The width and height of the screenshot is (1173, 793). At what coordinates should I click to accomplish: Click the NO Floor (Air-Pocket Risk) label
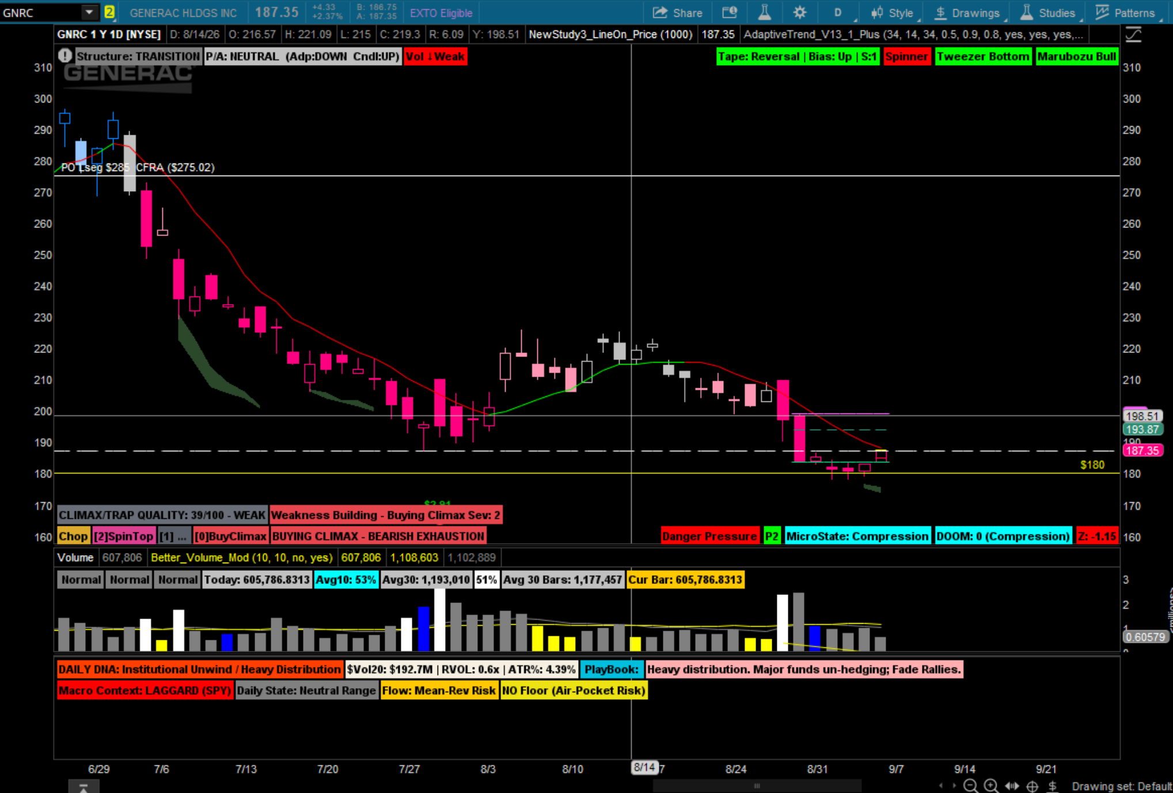point(574,690)
